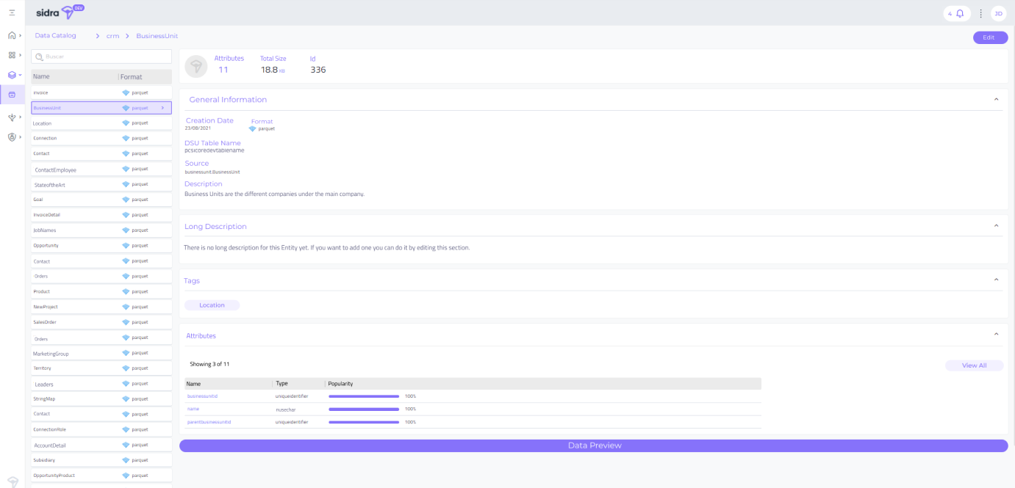The height and width of the screenshot is (488, 1015).
Task: Open the three-dot more options menu
Action: (x=980, y=13)
